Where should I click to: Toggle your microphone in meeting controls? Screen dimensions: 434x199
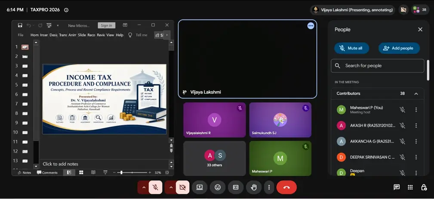[155, 187]
